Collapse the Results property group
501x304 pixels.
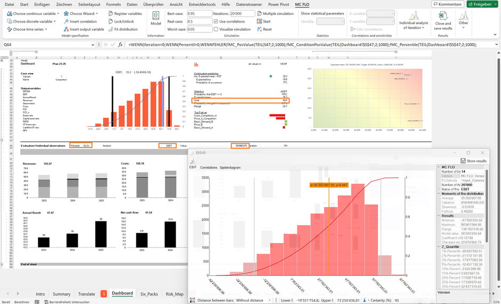pos(438,216)
